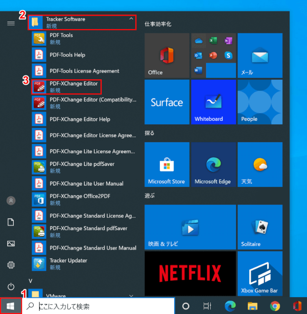Open the Microsoft Edge tile
307x314 pixels.
click(213, 164)
